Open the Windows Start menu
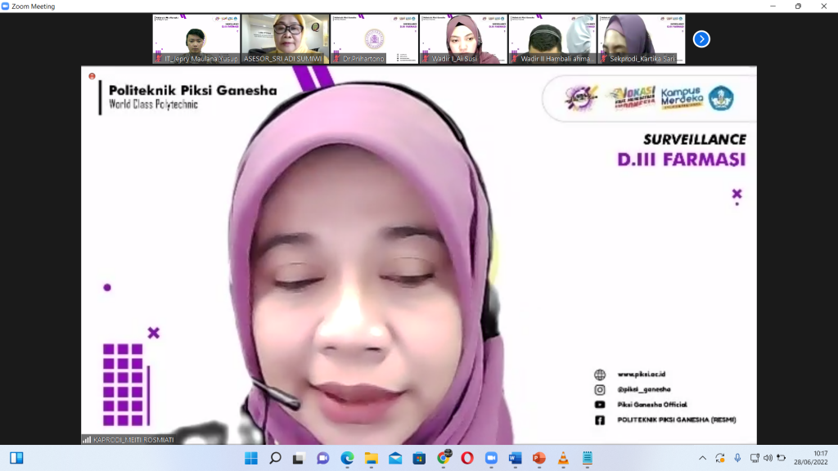The width and height of the screenshot is (838, 471). tap(251, 458)
